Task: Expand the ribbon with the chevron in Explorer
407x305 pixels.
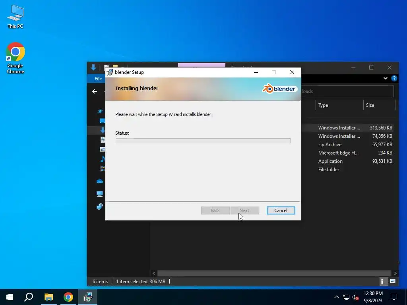Action: (386, 78)
